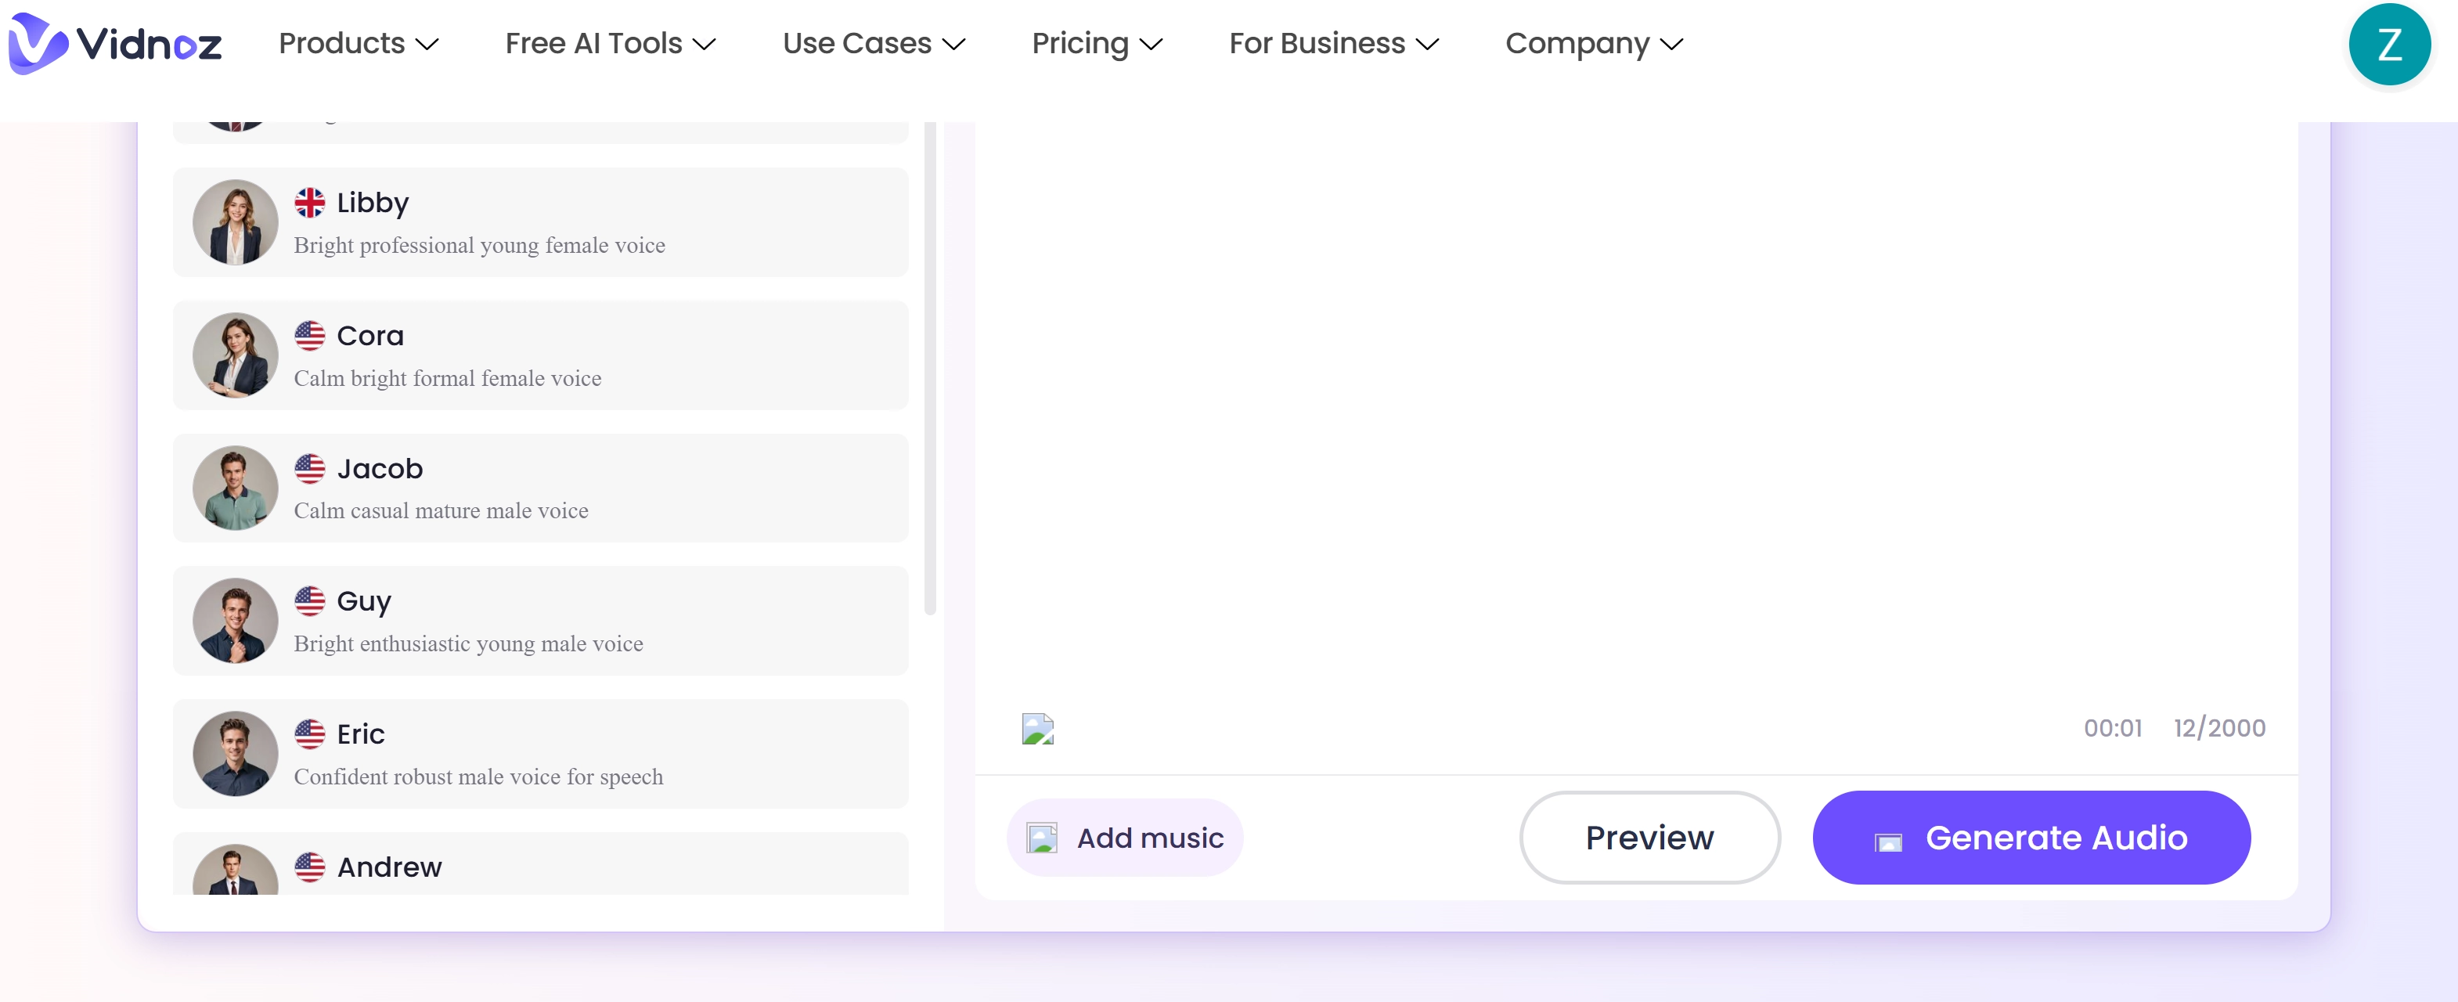Click the US flag beside Jacob

(x=309, y=467)
